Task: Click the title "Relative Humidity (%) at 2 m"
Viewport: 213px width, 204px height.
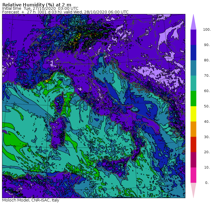Action: tap(37, 4)
